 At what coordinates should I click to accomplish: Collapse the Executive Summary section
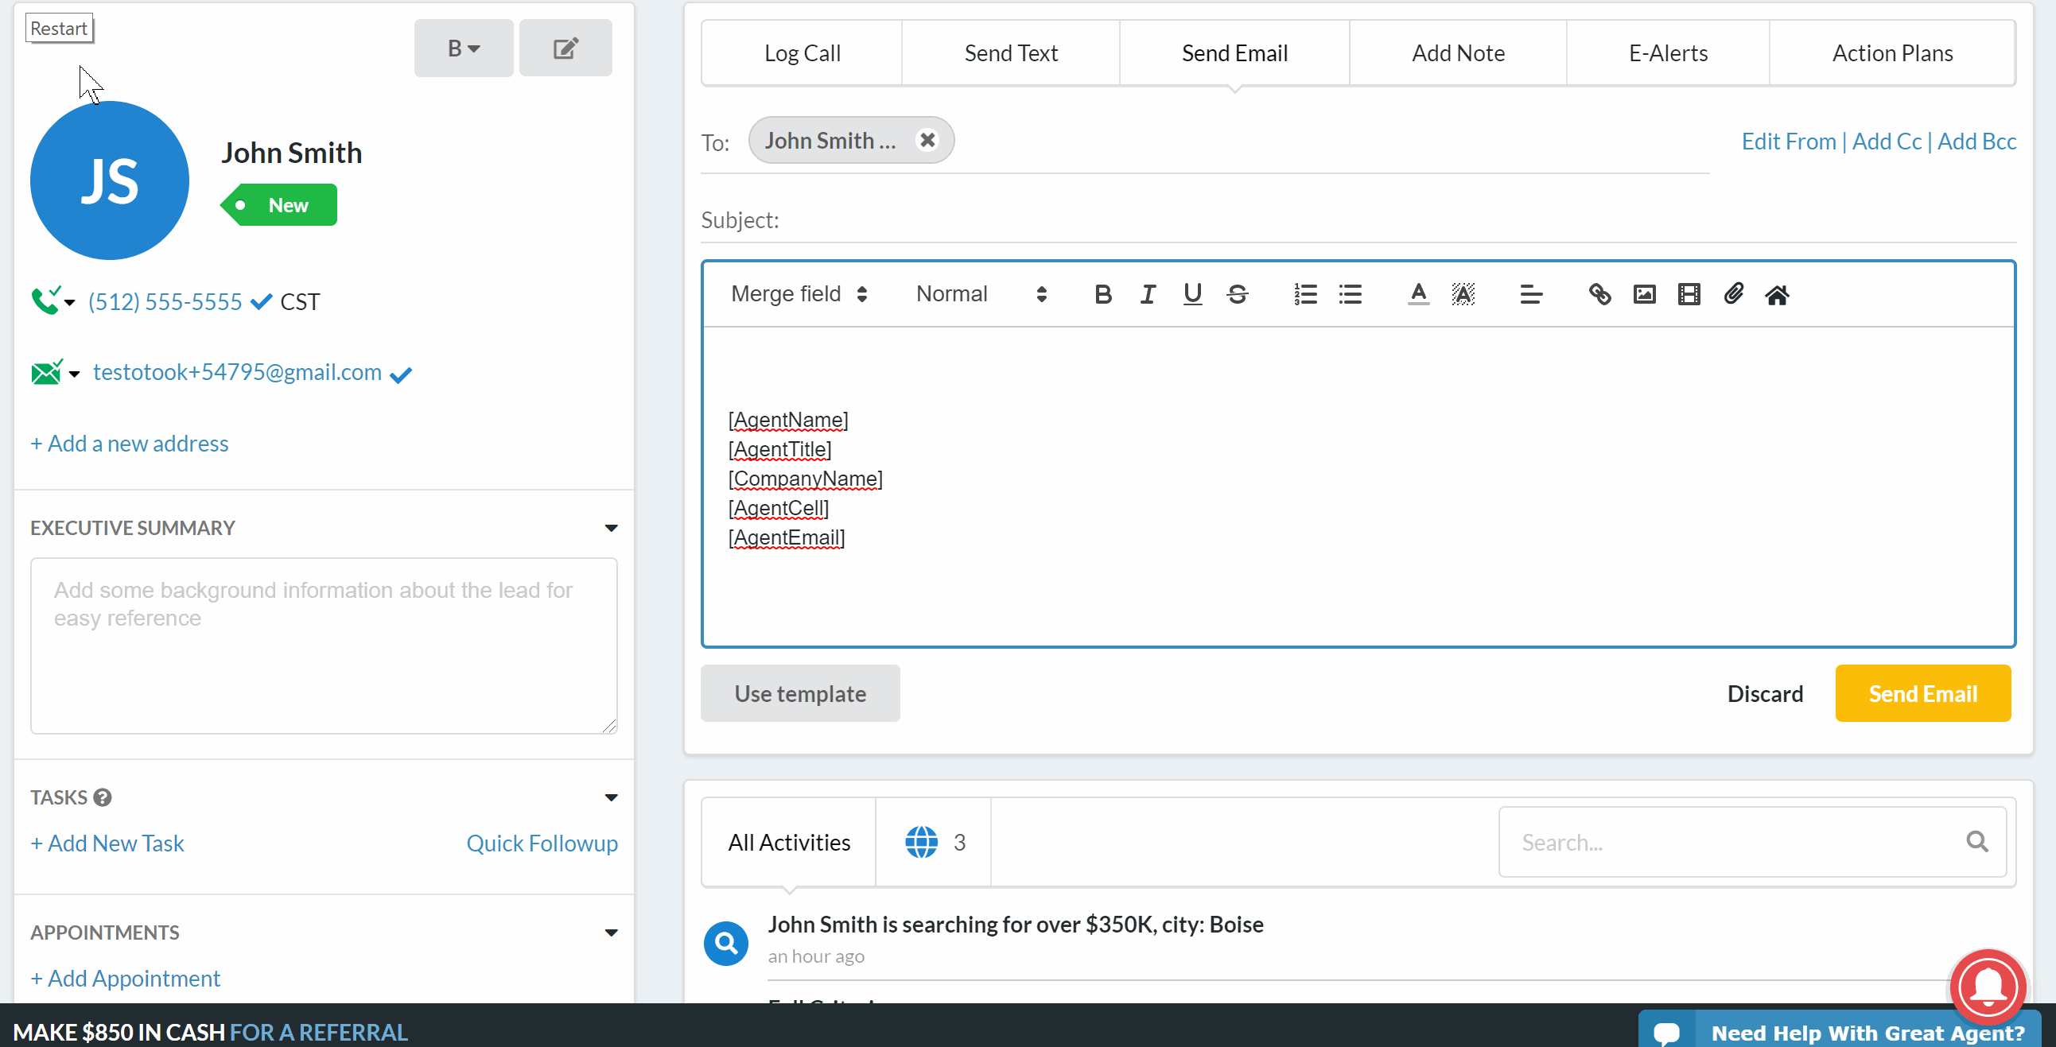(x=611, y=529)
